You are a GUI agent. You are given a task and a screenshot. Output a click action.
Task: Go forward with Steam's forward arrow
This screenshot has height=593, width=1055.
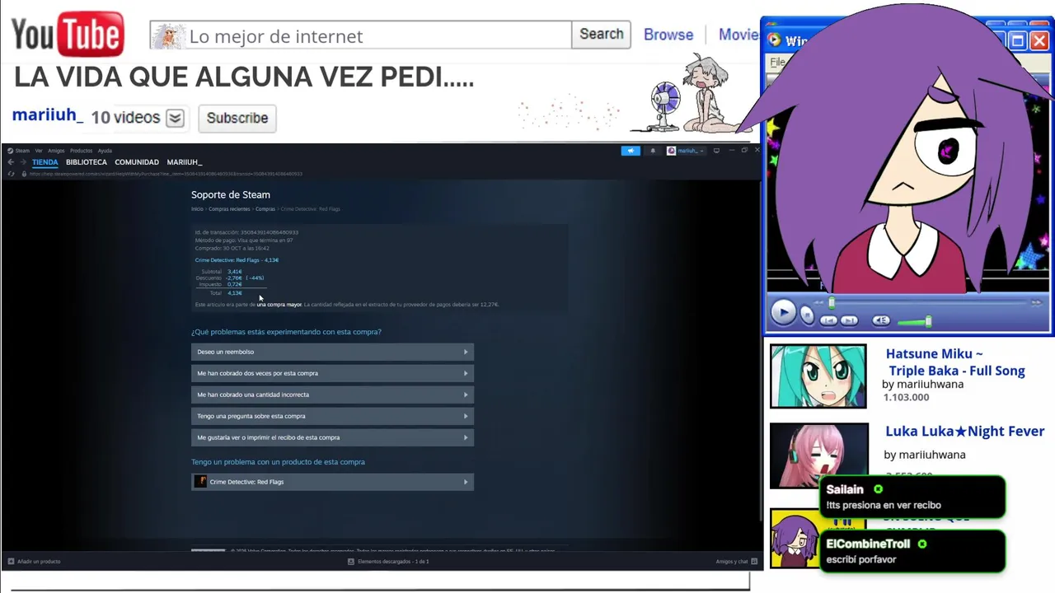[x=22, y=162]
